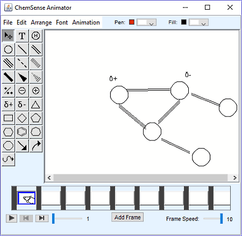
Task: Expand the Pen color dropdown
Action: coord(146,23)
